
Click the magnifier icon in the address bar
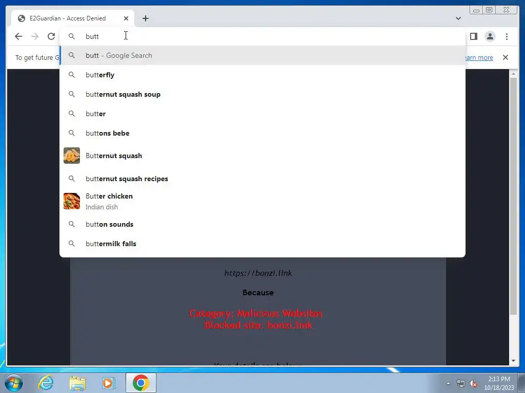tap(72, 36)
